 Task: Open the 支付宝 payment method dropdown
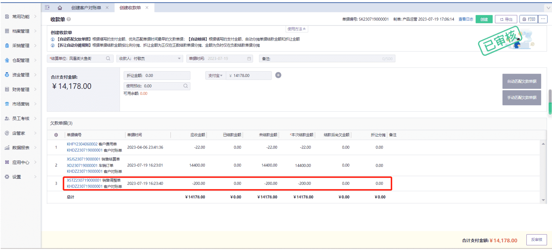215,76
